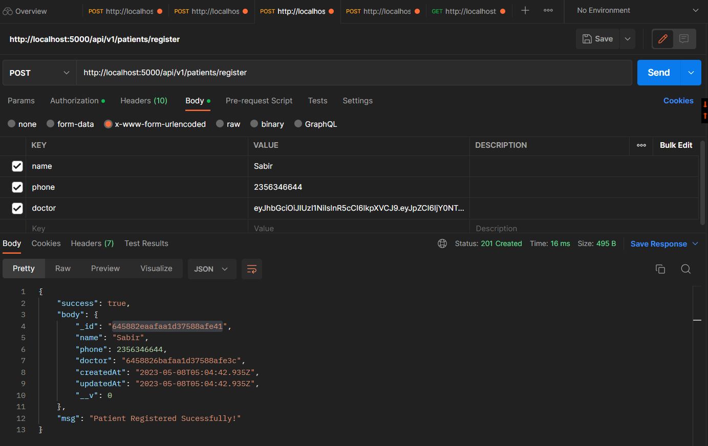Click the globe network icon in the response bar
The image size is (708, 446).
click(x=442, y=243)
